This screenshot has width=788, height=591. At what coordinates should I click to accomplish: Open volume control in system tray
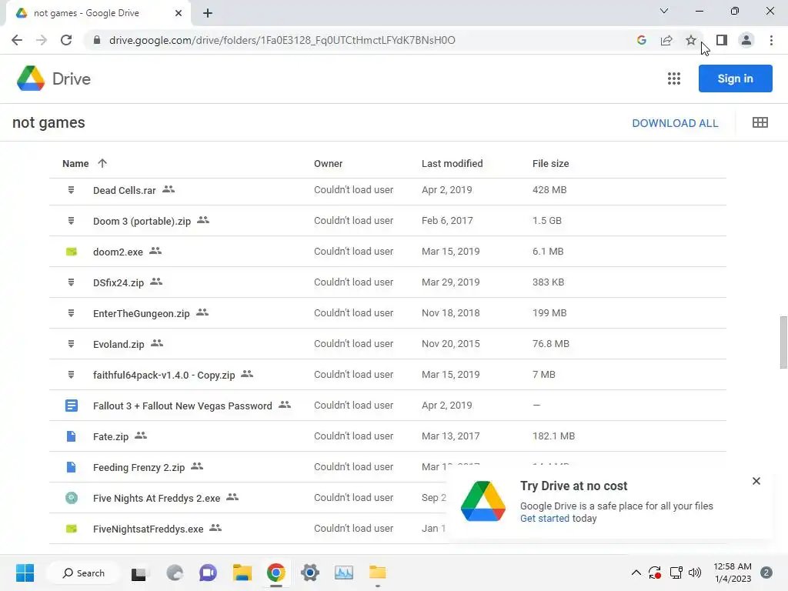click(x=695, y=573)
